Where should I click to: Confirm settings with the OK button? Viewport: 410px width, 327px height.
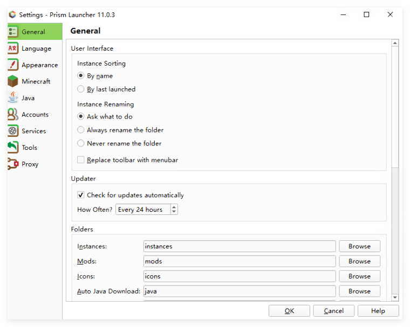coord(289,311)
